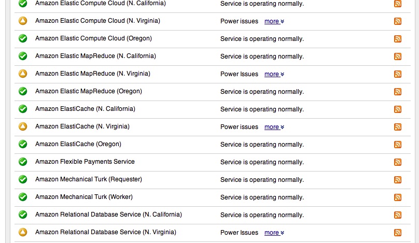Image resolution: width=419 pixels, height=243 pixels.
Task: Open RSS feed for ElastiCache N. Virginia
Action: pos(398,127)
